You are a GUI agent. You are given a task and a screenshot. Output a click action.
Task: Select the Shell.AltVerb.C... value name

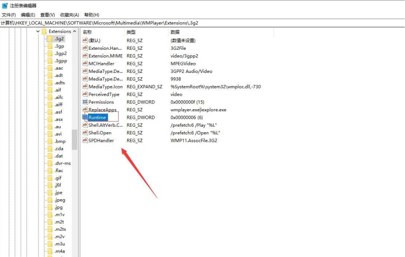106,125
